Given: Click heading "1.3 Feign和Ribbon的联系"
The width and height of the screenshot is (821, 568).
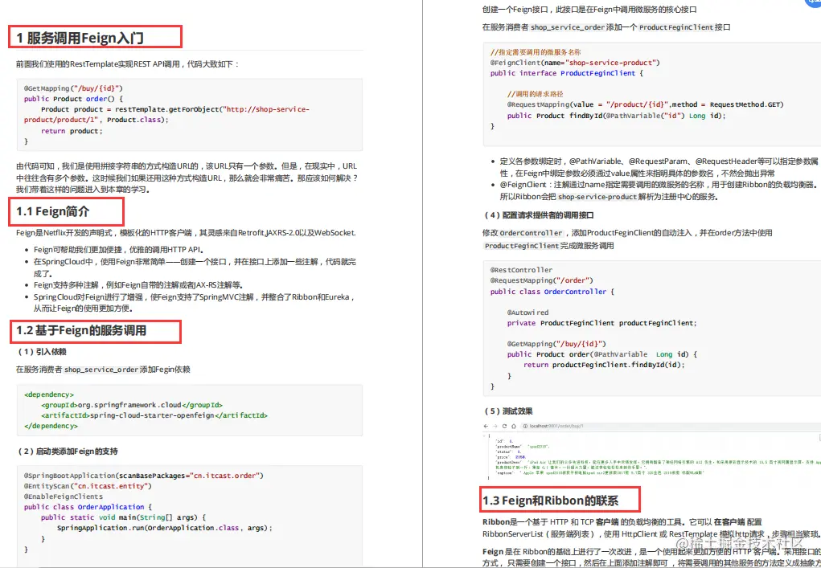Looking at the screenshot, I should click(x=550, y=501).
